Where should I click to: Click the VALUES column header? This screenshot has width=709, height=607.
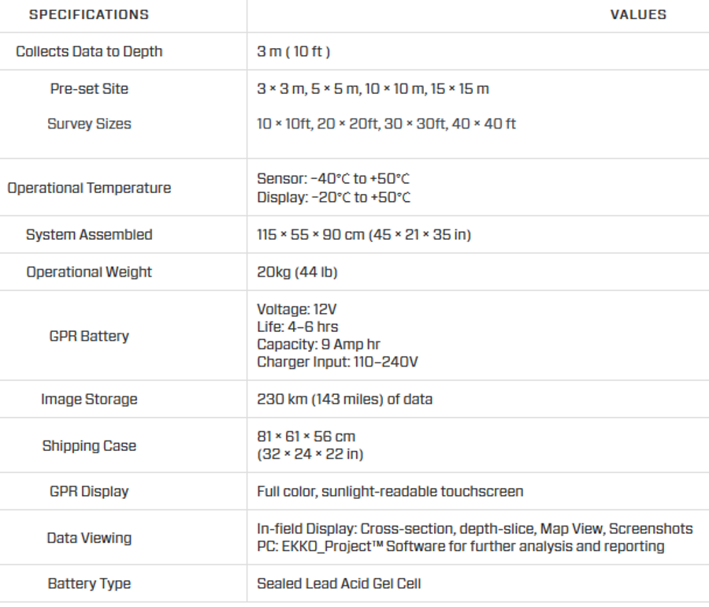coord(638,15)
